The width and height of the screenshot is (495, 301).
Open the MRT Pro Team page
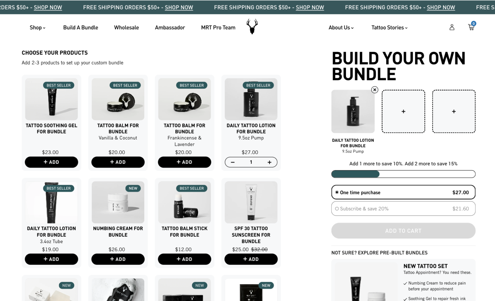pyautogui.click(x=218, y=28)
